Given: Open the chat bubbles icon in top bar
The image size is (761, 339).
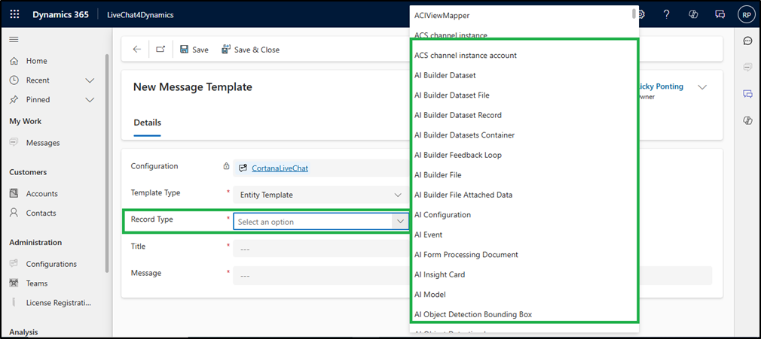Looking at the screenshot, I should [720, 14].
